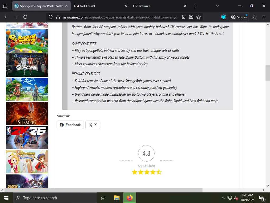The width and height of the screenshot is (270, 203).
Task: Click the GAME FEATURES heading text
Action: tap(84, 44)
